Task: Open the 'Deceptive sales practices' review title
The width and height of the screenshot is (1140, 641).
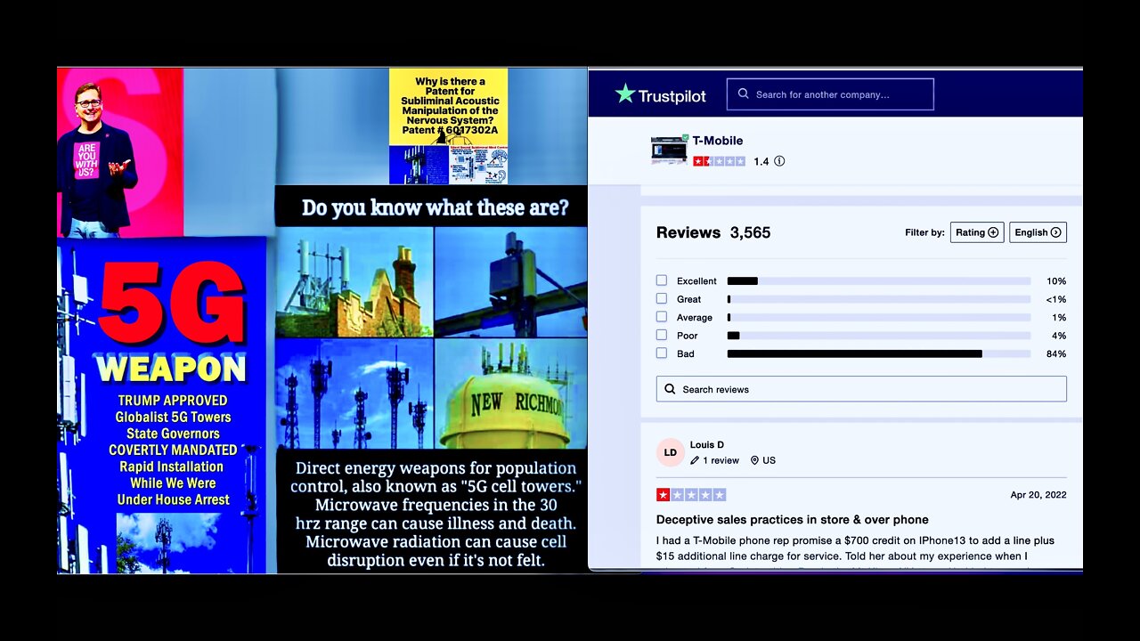Action: 793,520
